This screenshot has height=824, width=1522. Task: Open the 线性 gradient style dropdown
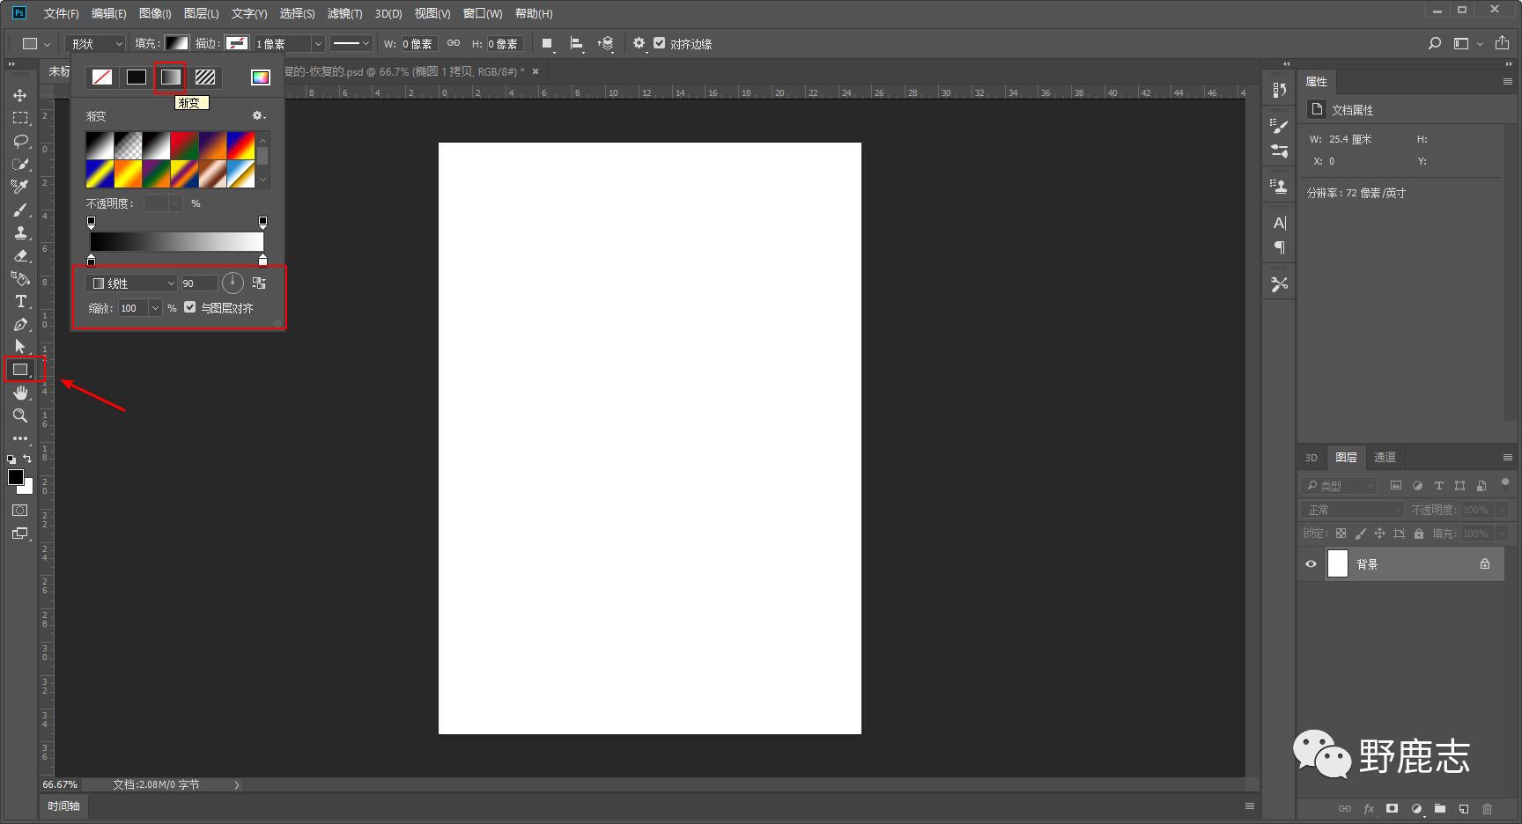[x=134, y=283]
